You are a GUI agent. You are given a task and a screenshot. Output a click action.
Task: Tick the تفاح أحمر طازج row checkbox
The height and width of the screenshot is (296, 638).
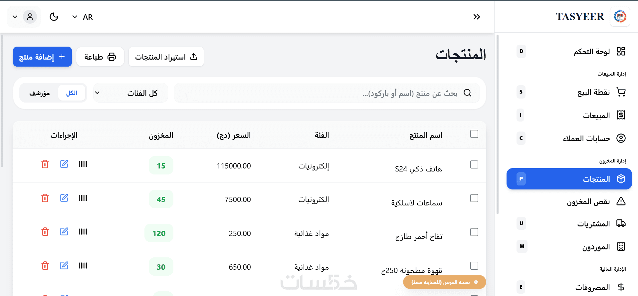point(474,232)
